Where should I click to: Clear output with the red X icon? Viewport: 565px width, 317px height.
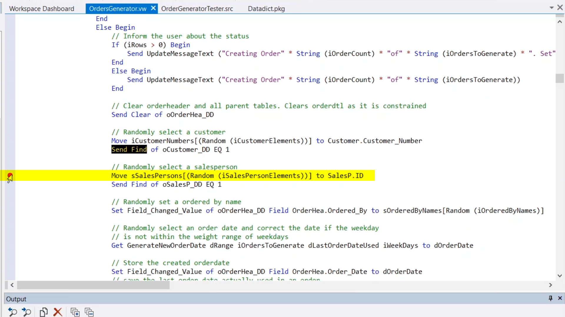pos(58,312)
